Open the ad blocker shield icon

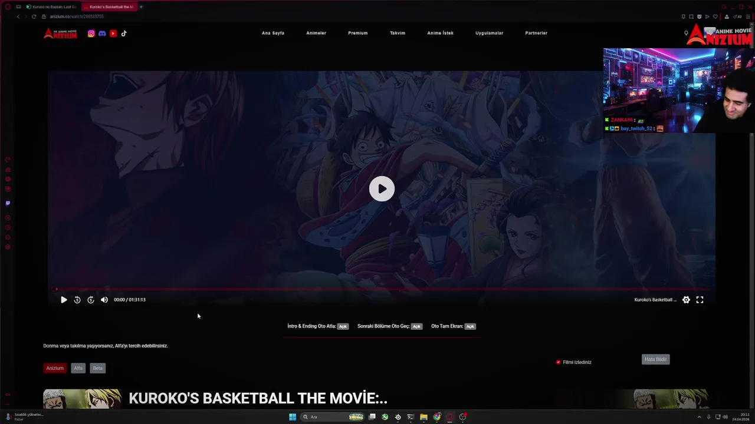(x=699, y=16)
